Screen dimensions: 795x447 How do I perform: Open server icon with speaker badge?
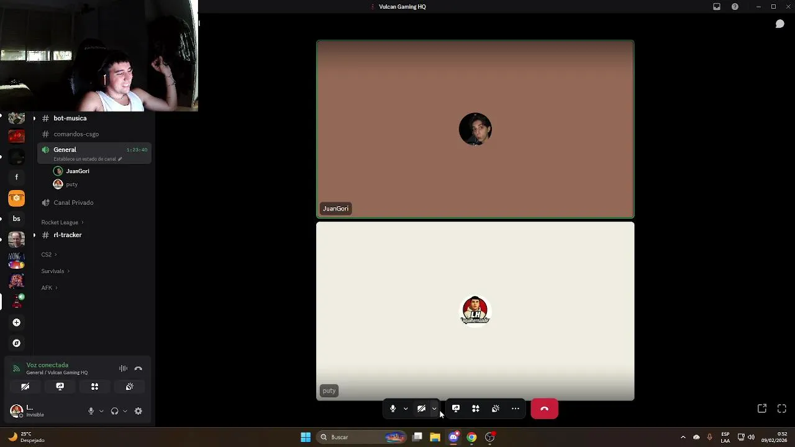(x=17, y=302)
